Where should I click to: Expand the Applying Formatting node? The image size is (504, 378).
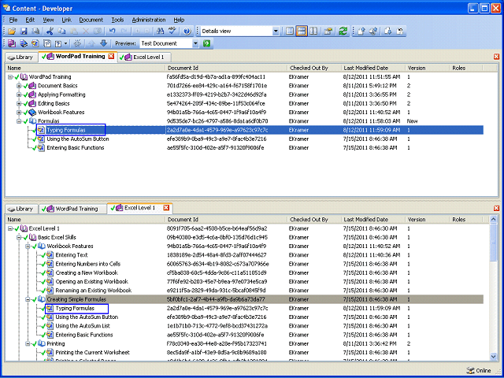tap(19, 94)
